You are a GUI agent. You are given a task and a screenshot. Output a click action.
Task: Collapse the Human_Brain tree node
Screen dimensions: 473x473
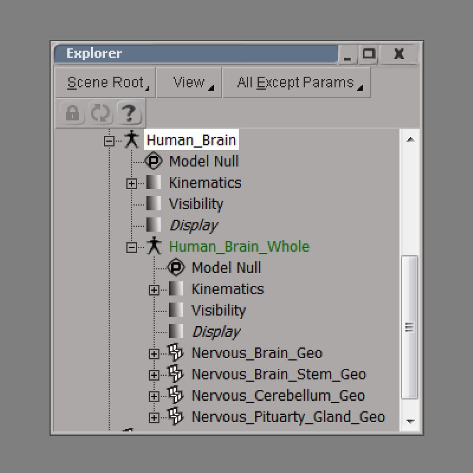coord(109,141)
